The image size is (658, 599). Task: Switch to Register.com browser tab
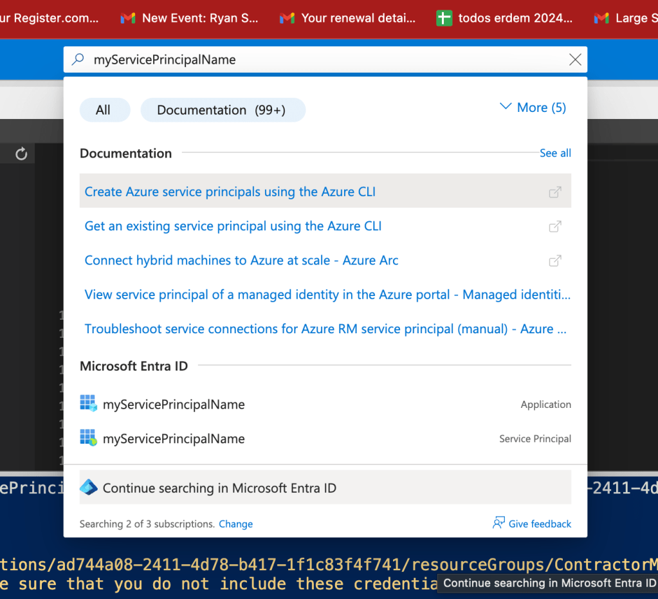(50, 18)
